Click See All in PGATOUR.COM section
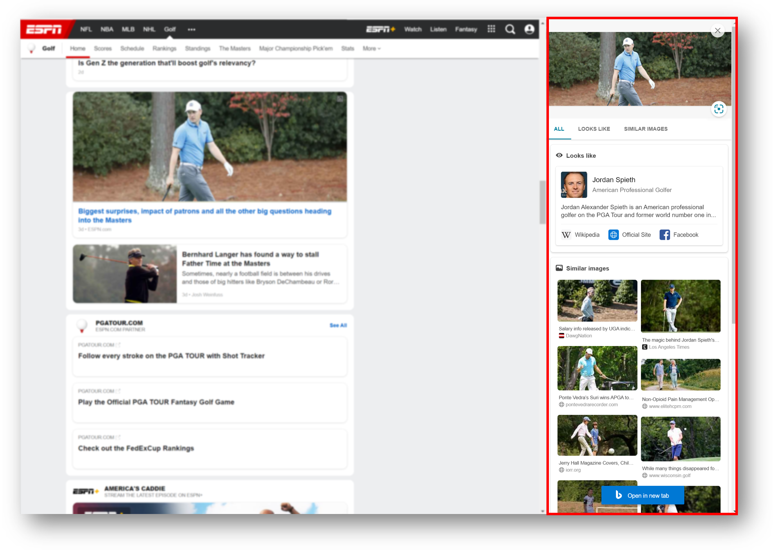 [338, 326]
